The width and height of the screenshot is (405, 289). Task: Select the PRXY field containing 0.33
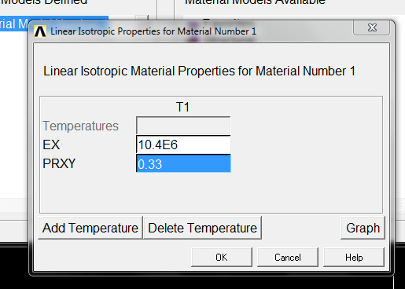pyautogui.click(x=183, y=163)
